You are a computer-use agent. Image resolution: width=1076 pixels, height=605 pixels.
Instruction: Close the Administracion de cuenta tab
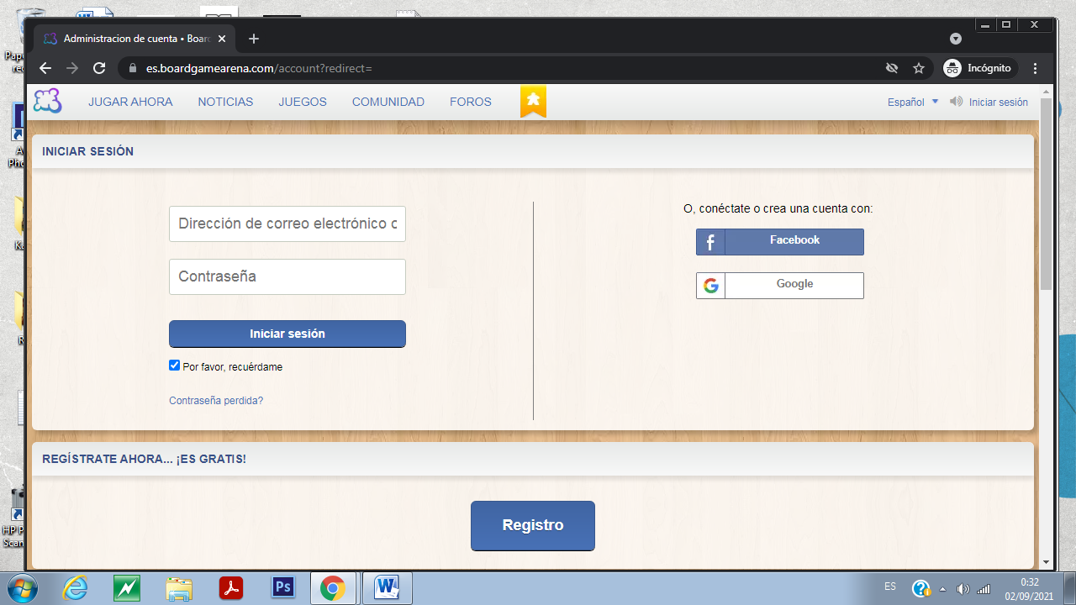tap(222, 39)
